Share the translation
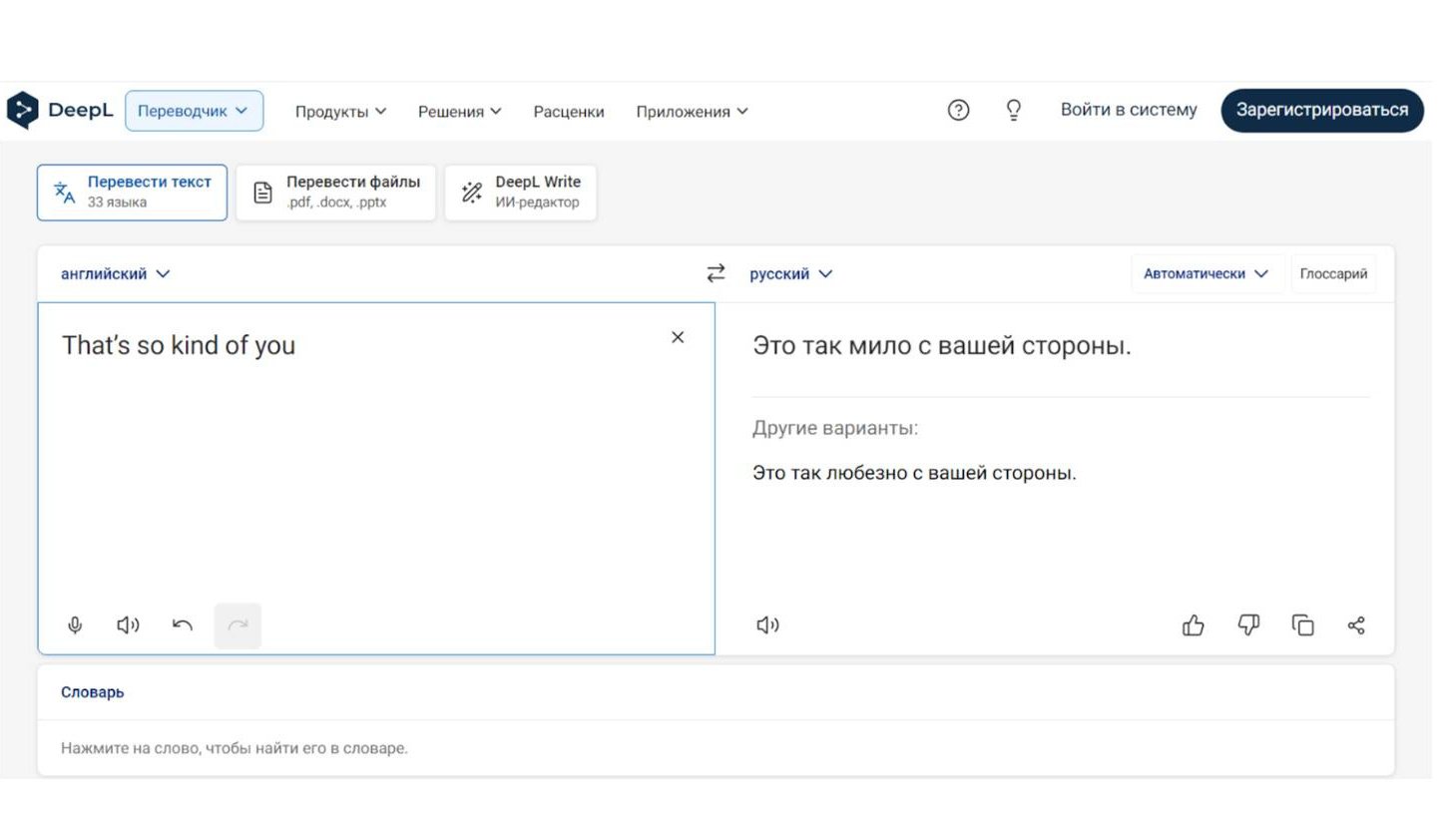 tap(1356, 625)
